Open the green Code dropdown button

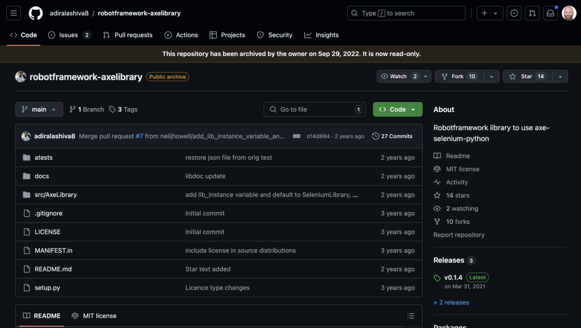tap(398, 109)
